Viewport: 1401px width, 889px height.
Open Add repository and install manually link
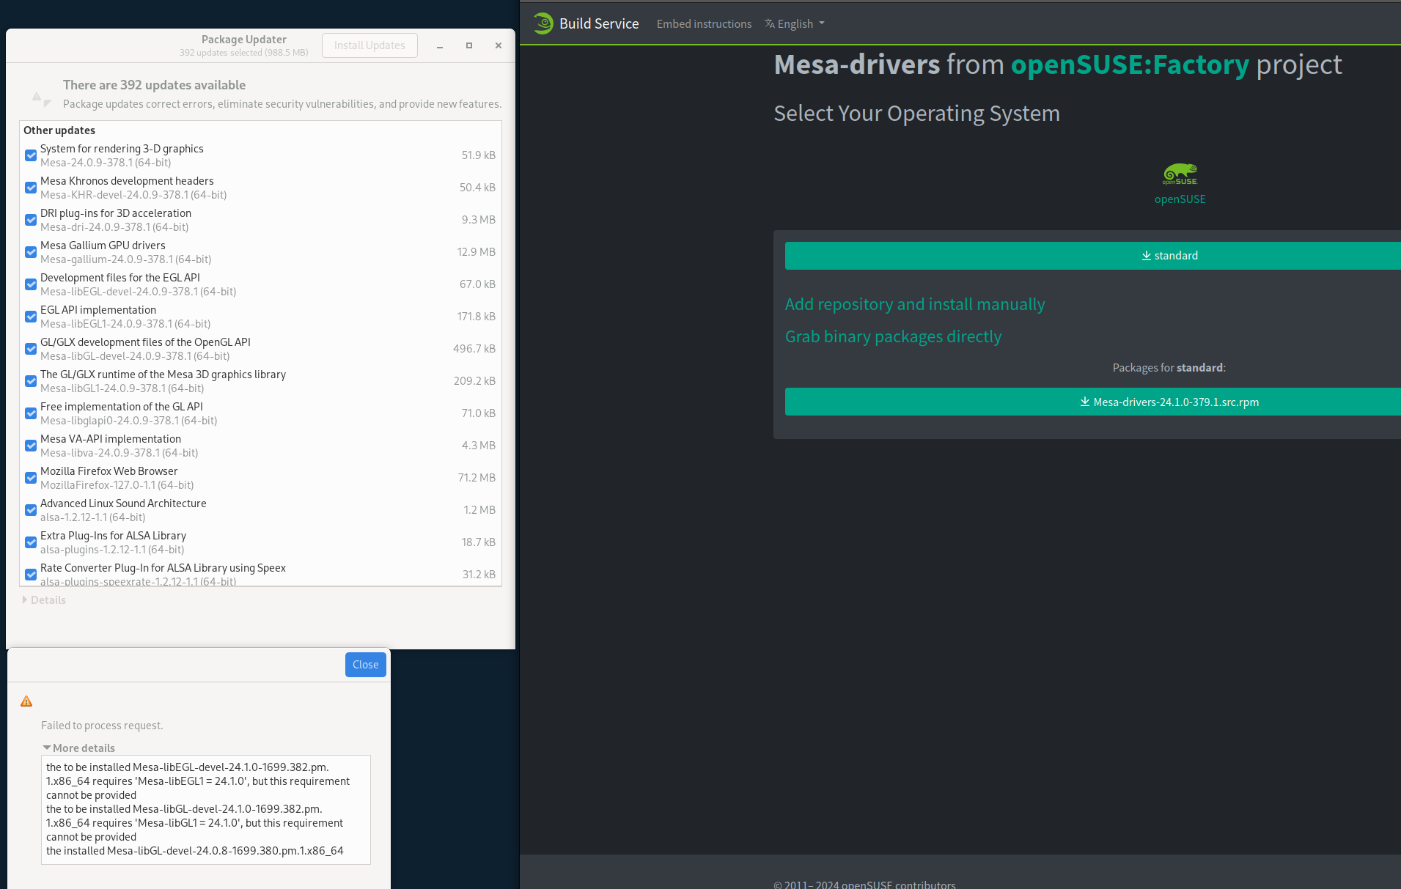(x=915, y=304)
